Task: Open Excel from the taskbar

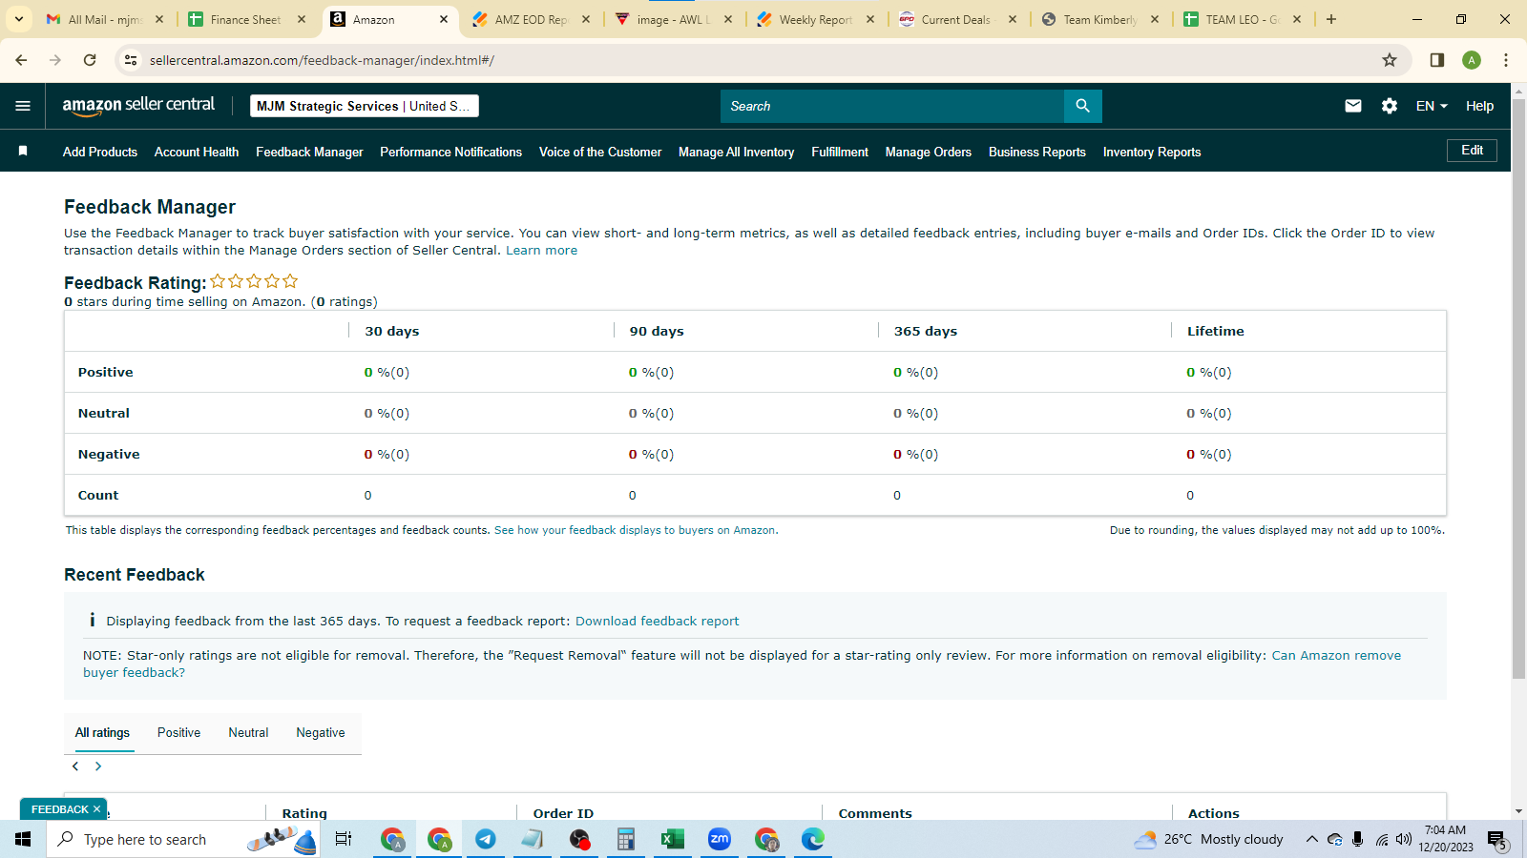Action: 673,839
